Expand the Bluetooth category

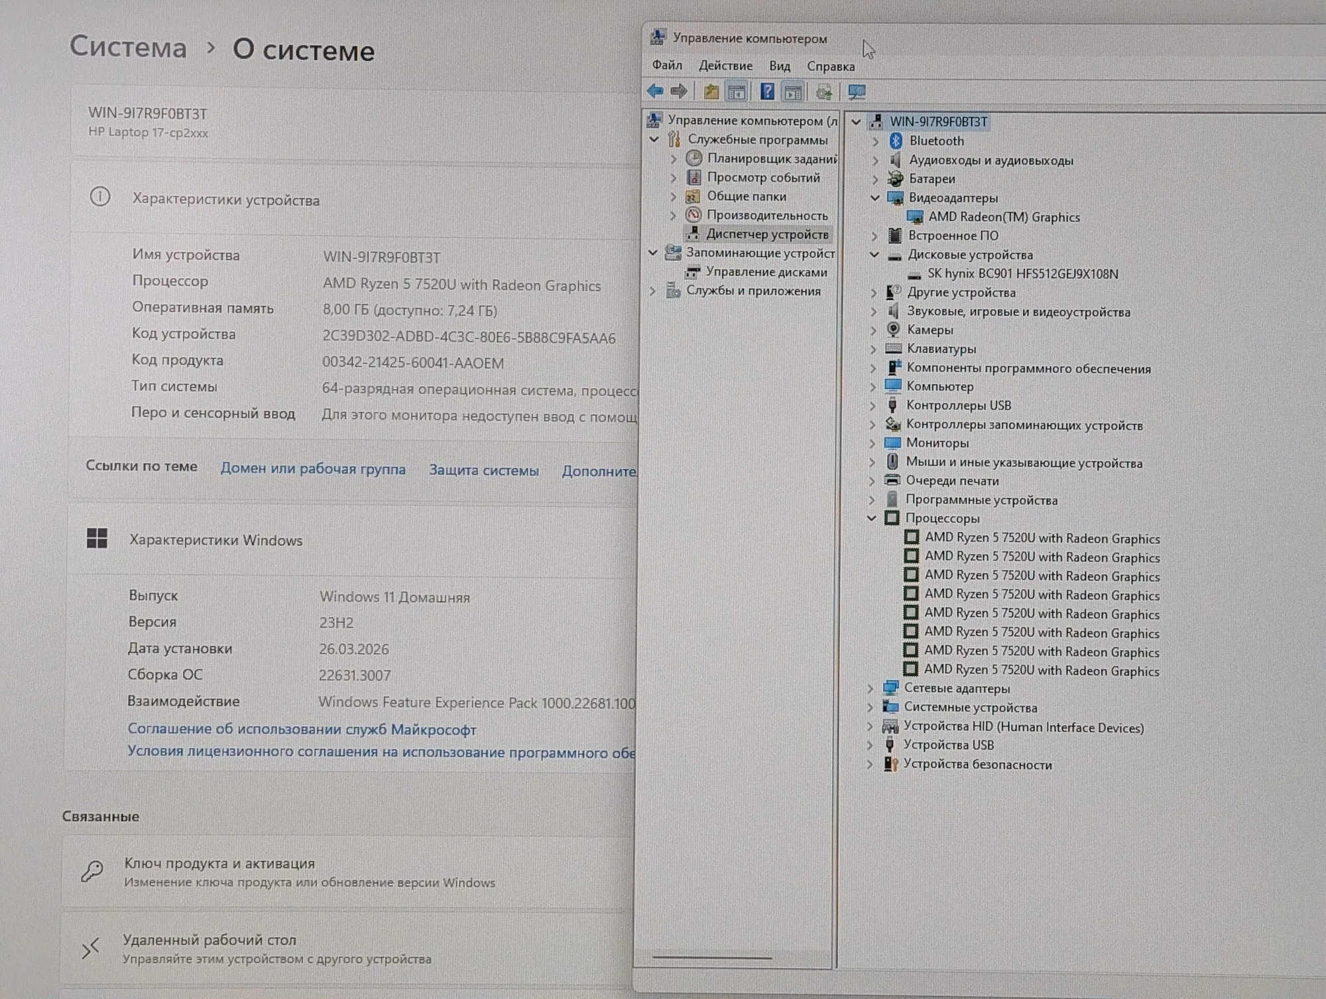[x=875, y=141]
